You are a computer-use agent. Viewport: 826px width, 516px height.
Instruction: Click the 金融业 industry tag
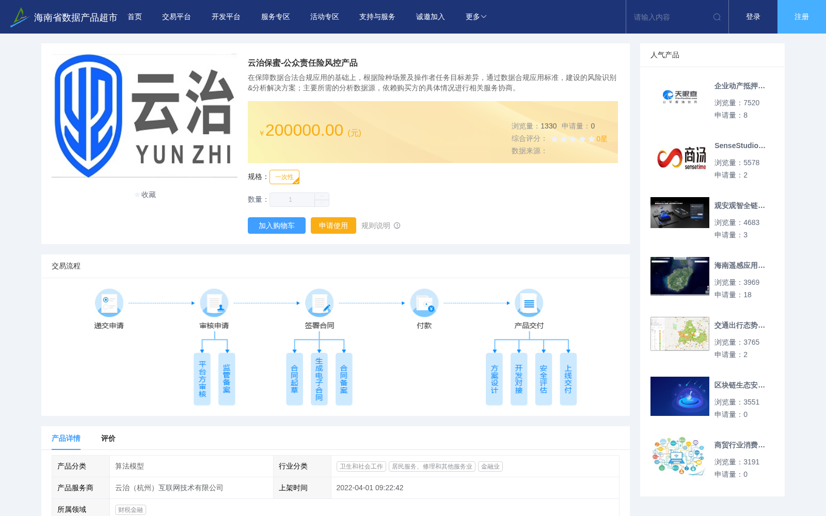click(x=490, y=466)
